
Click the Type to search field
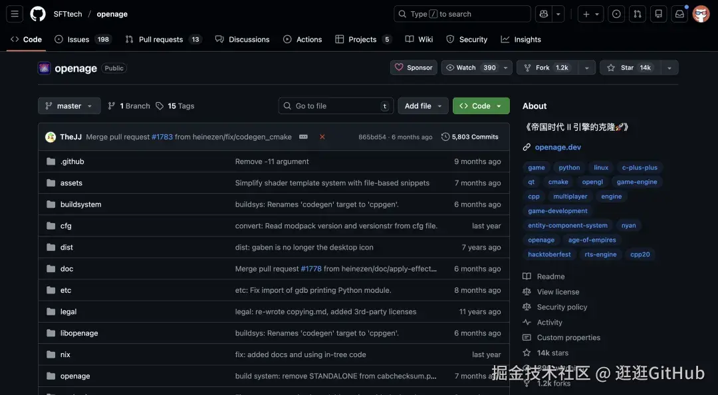pyautogui.click(x=462, y=14)
